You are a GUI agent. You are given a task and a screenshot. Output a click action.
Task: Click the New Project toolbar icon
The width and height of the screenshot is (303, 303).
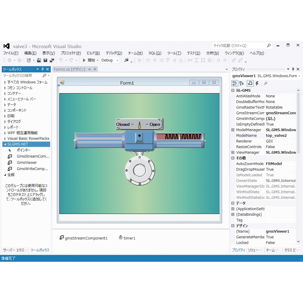28,60
